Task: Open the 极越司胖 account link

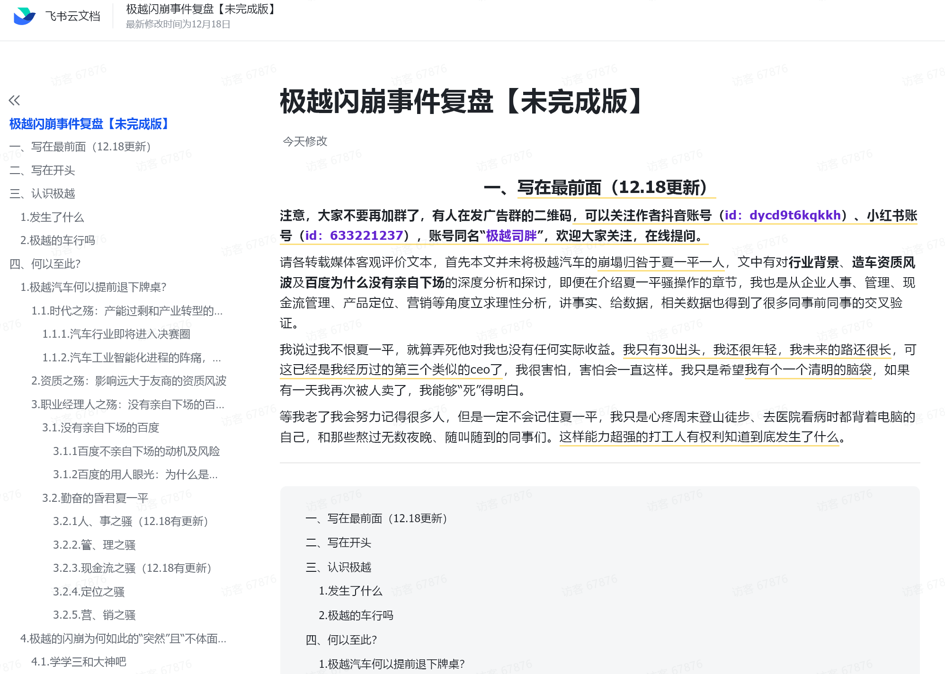Action: pyautogui.click(x=511, y=236)
